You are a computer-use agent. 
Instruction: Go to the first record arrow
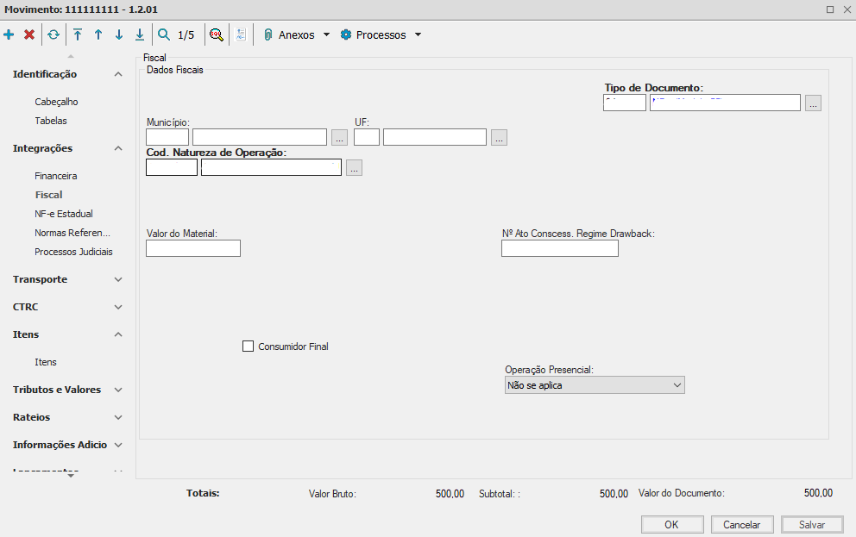(78, 35)
